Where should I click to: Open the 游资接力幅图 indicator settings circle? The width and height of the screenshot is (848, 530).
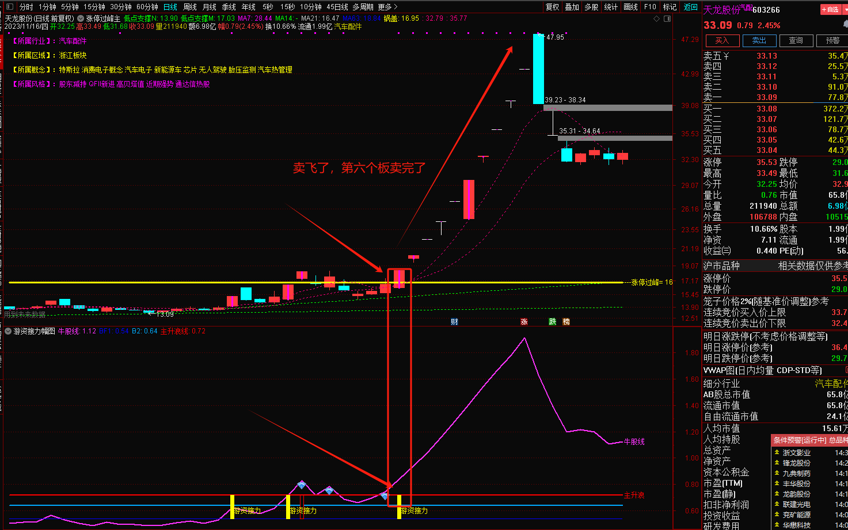pyautogui.click(x=8, y=331)
